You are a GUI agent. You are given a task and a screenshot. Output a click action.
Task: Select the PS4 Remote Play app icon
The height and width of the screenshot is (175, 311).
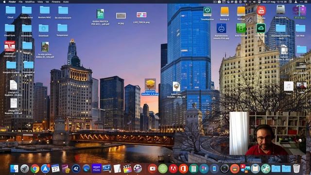[x=222, y=28]
